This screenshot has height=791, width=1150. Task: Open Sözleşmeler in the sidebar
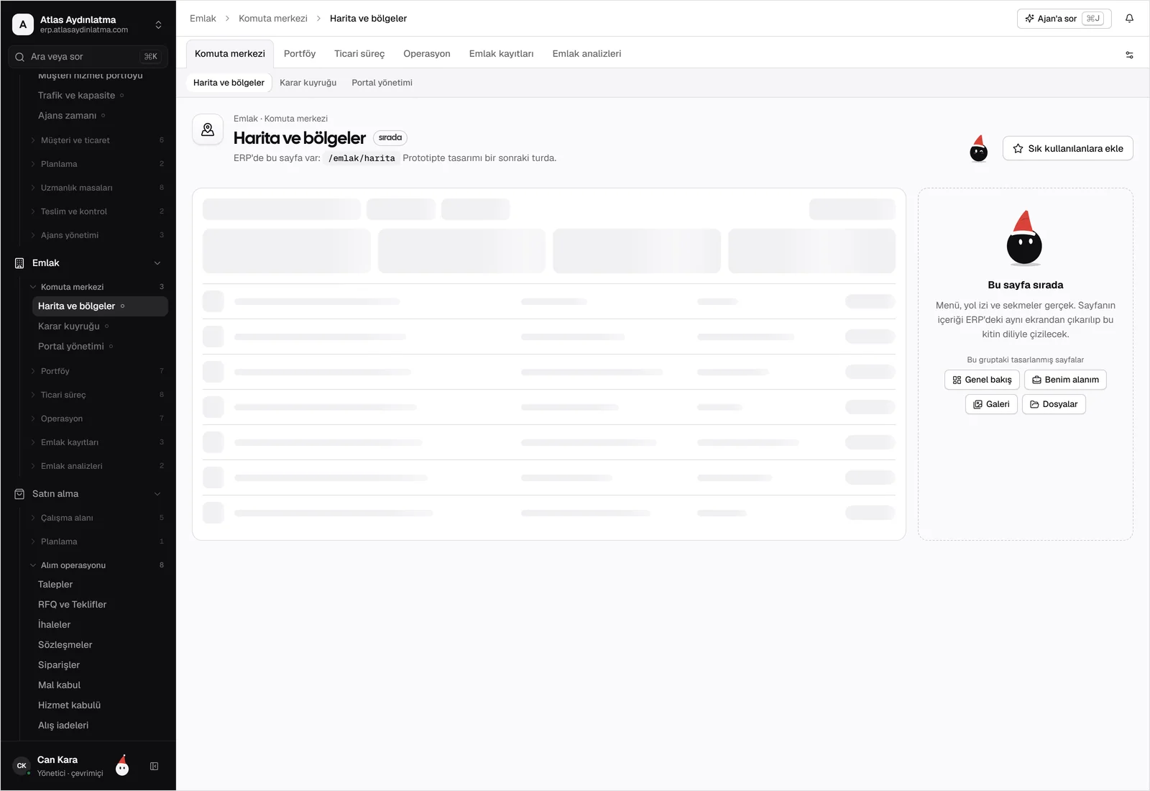point(100,645)
